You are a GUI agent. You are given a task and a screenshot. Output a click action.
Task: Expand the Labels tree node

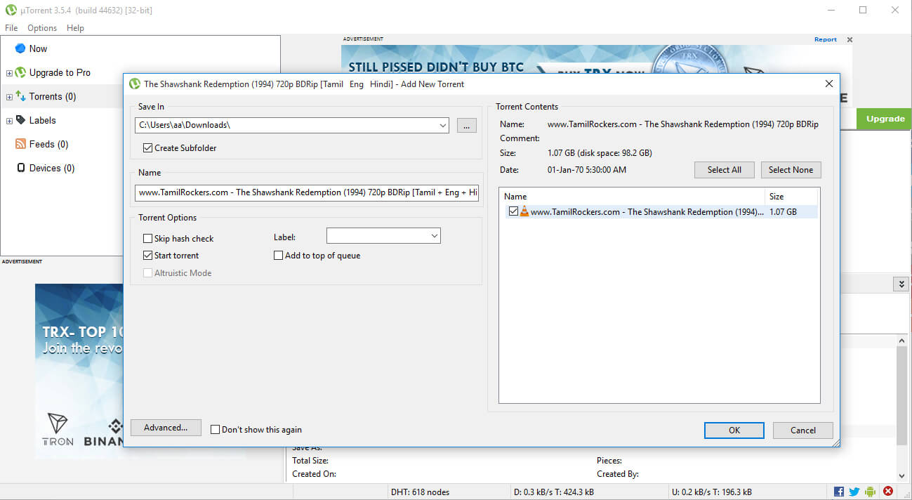point(9,121)
